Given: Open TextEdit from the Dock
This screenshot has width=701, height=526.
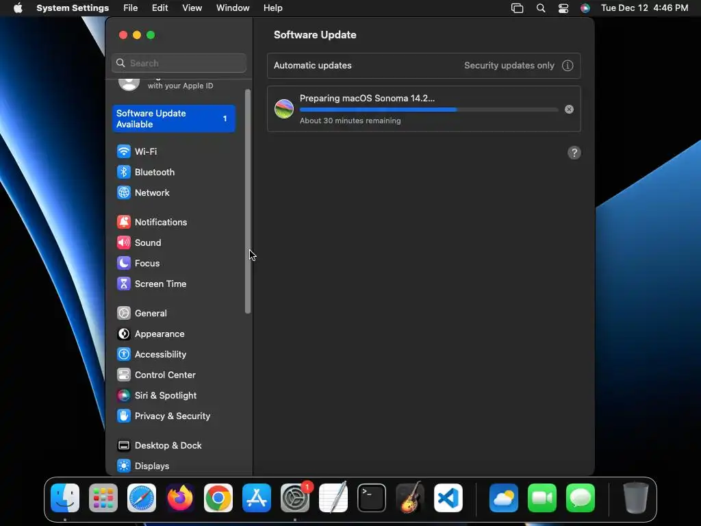Looking at the screenshot, I should tap(333, 498).
